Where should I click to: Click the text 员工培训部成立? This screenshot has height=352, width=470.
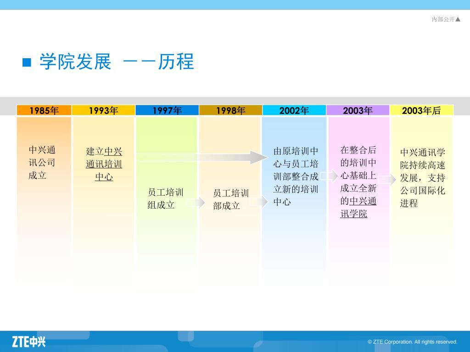pos(231,199)
